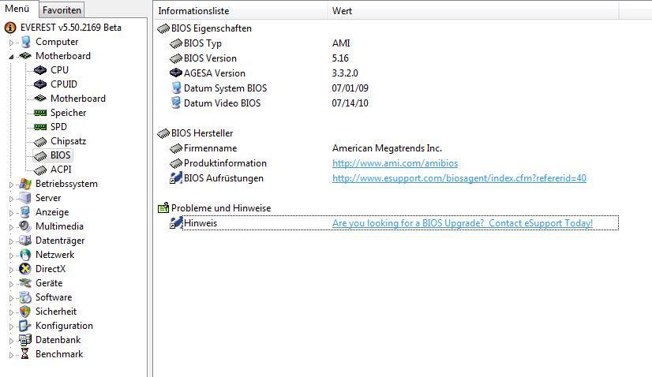The image size is (652, 377).
Task: Click the Geräte devices icon
Action: (25, 283)
